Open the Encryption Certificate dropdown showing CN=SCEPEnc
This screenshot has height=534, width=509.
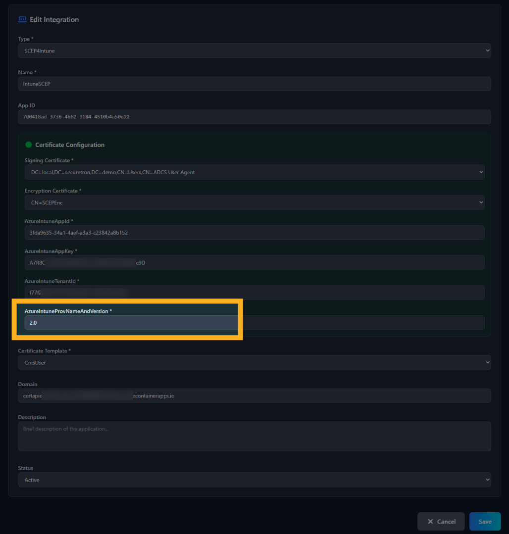tap(254, 202)
